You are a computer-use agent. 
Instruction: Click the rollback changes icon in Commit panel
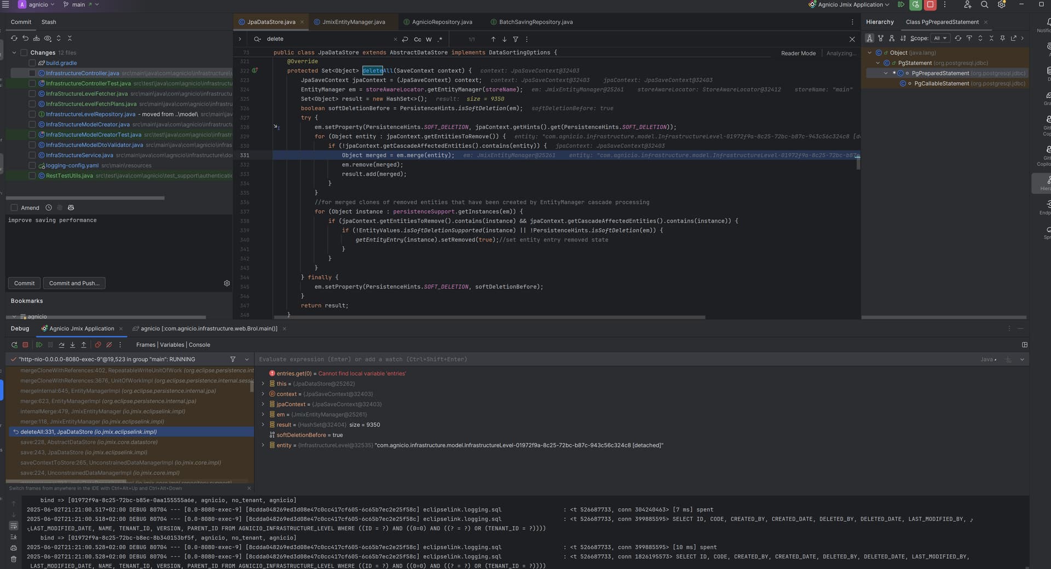pos(25,38)
